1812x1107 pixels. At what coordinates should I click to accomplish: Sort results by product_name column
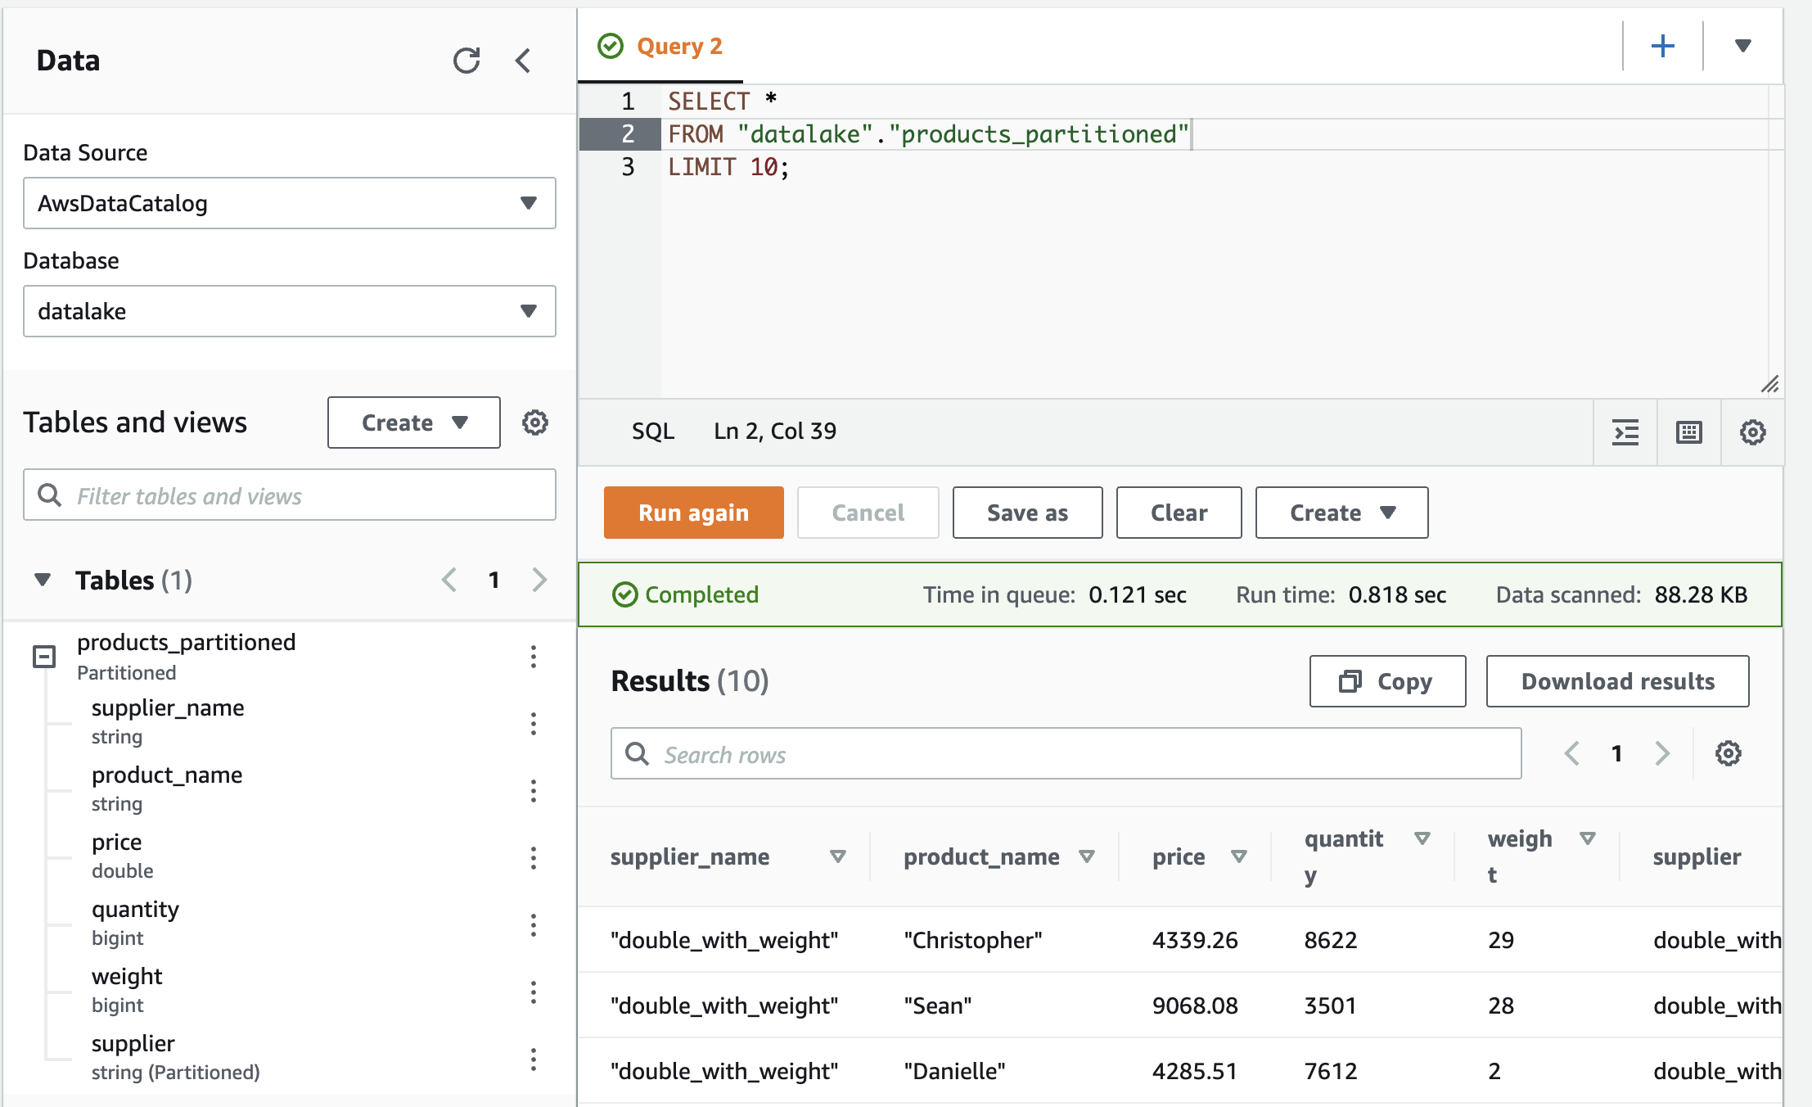tap(1087, 856)
